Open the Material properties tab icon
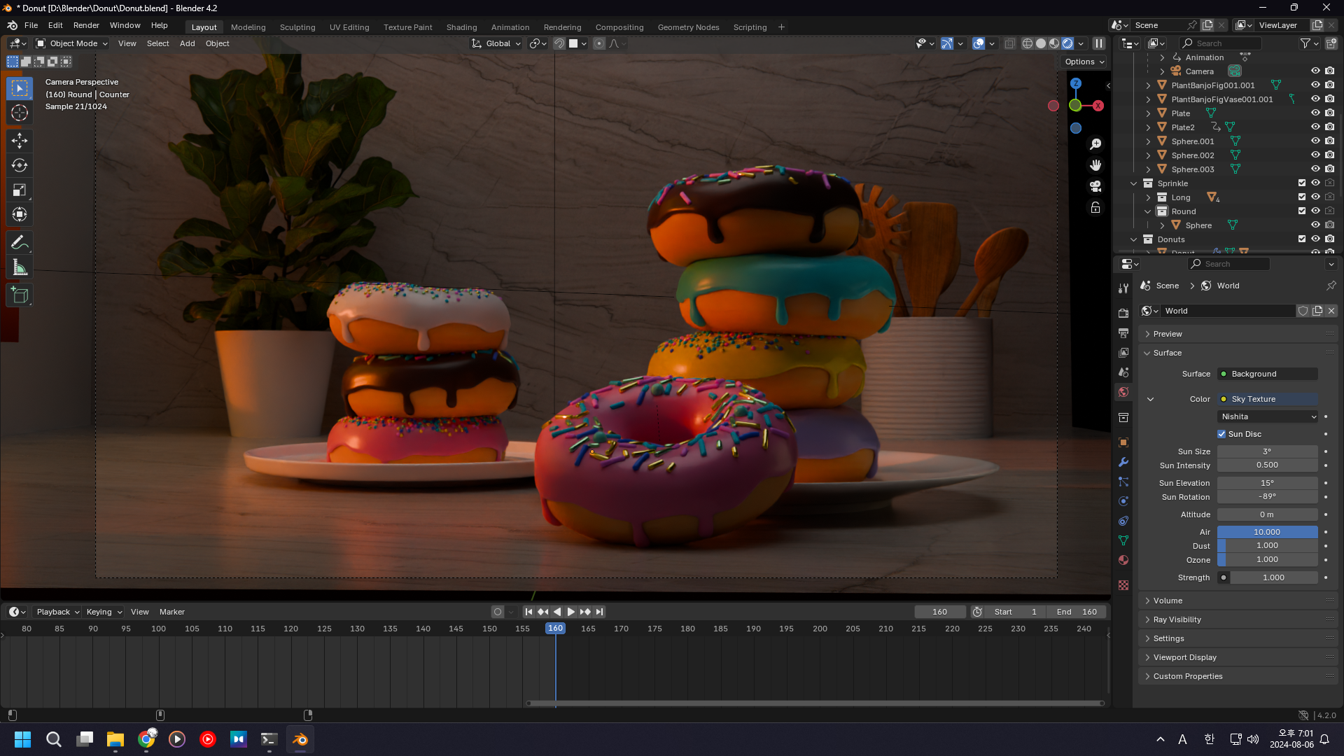Viewport: 1344px width, 756px height. pyautogui.click(x=1123, y=560)
